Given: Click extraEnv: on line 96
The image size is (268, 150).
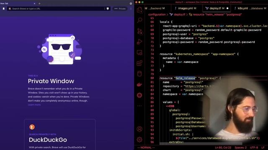Looking at the screenshot, I should pos(176,142).
